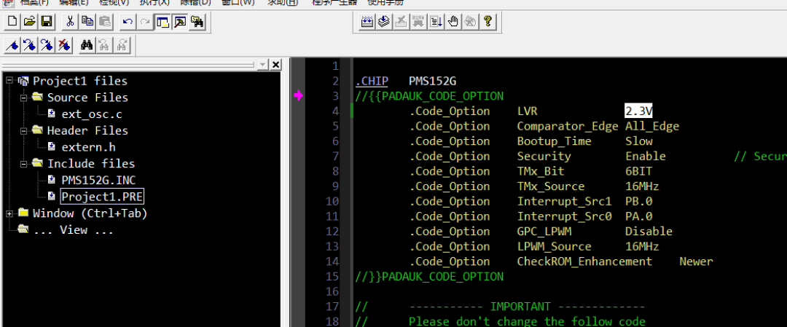
Task: Close the project file panel
Action: coord(275,66)
